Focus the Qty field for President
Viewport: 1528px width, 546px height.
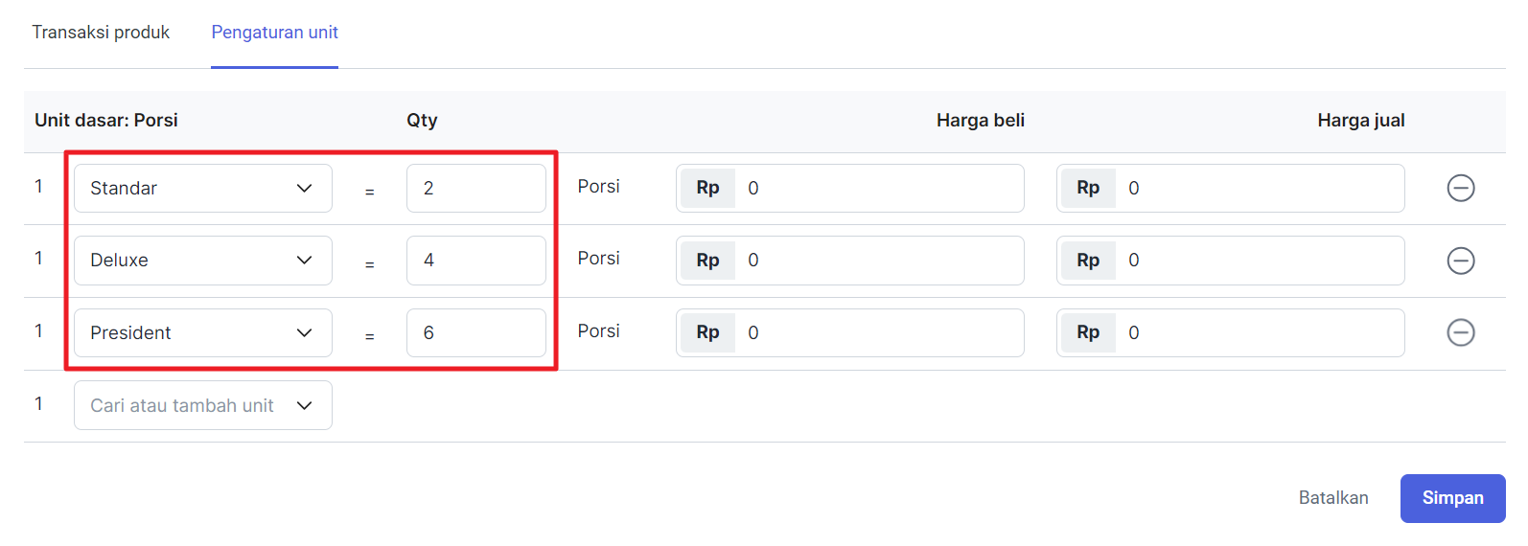click(x=476, y=332)
